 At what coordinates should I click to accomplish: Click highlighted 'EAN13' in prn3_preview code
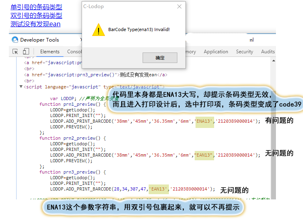point(158,189)
